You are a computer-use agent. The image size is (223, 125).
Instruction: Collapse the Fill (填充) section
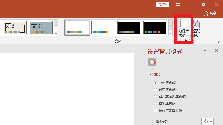coord(151,74)
